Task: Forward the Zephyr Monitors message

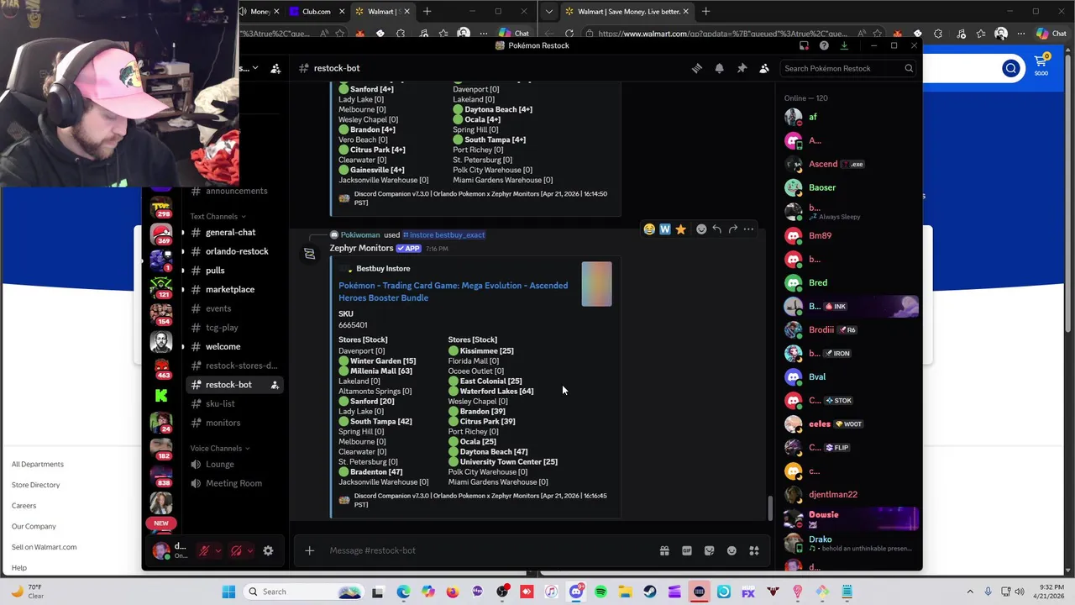Action: (733, 229)
